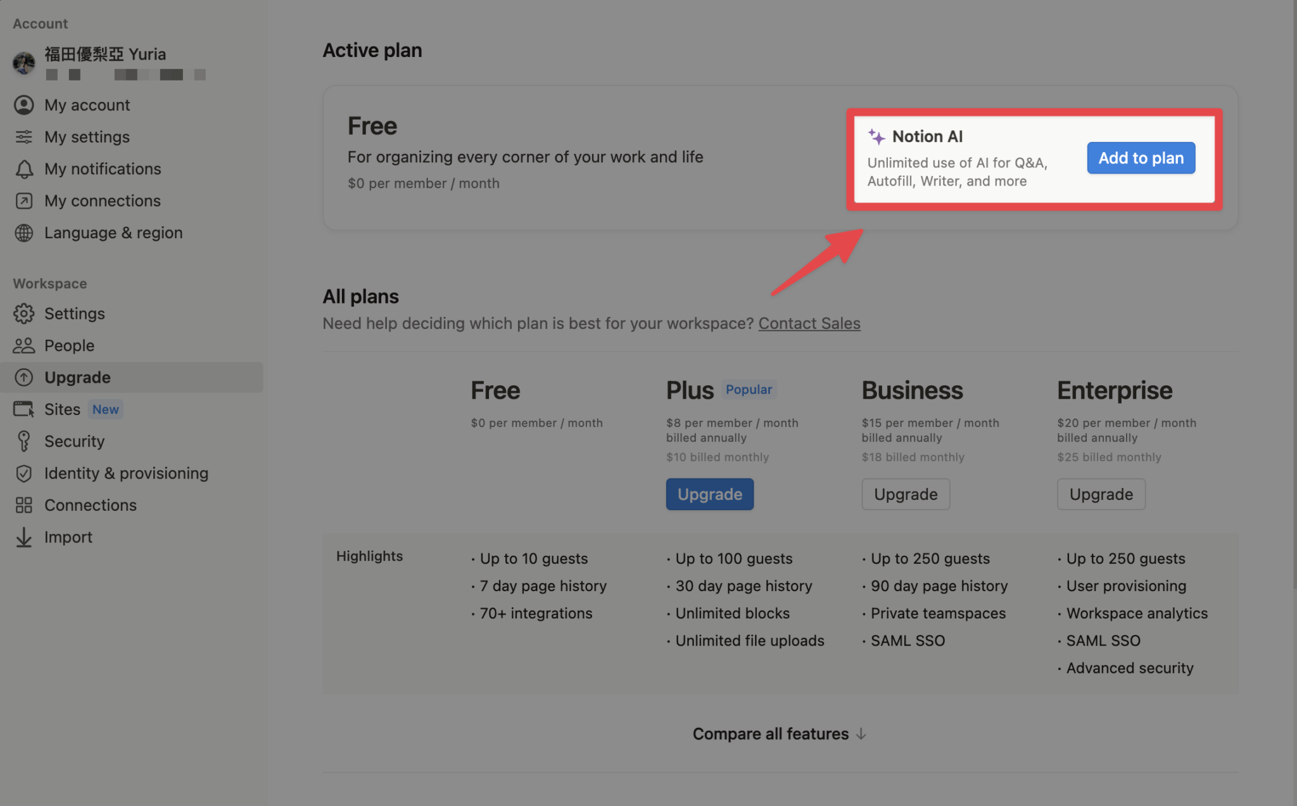
Task: Upgrade to the Plus plan
Action: pos(709,494)
